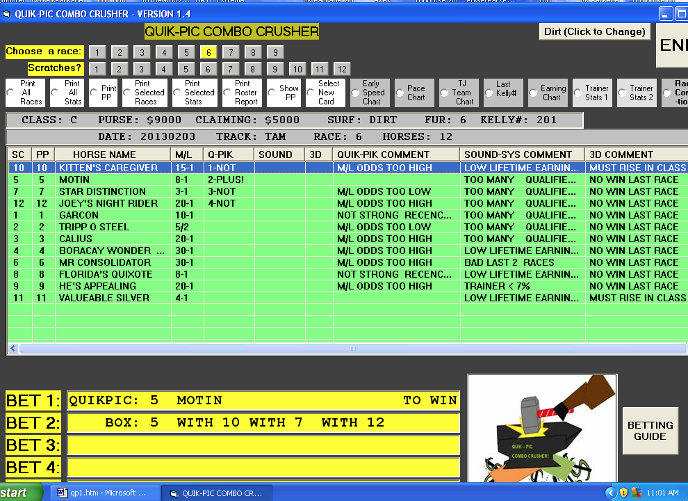Click the app icon in title bar
This screenshot has width=688, height=501.
pos(8,14)
